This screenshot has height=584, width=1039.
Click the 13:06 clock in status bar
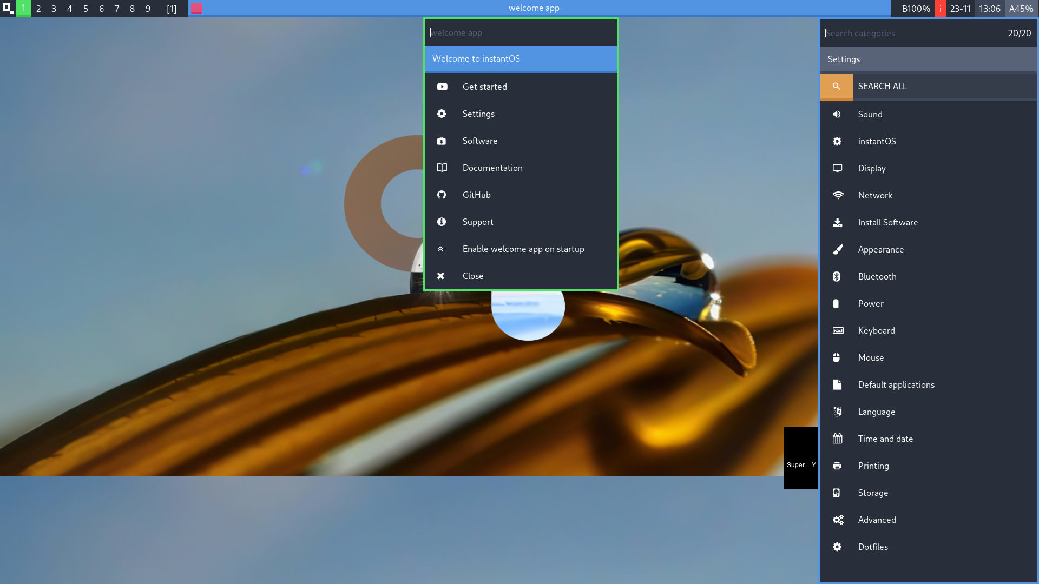point(990,9)
